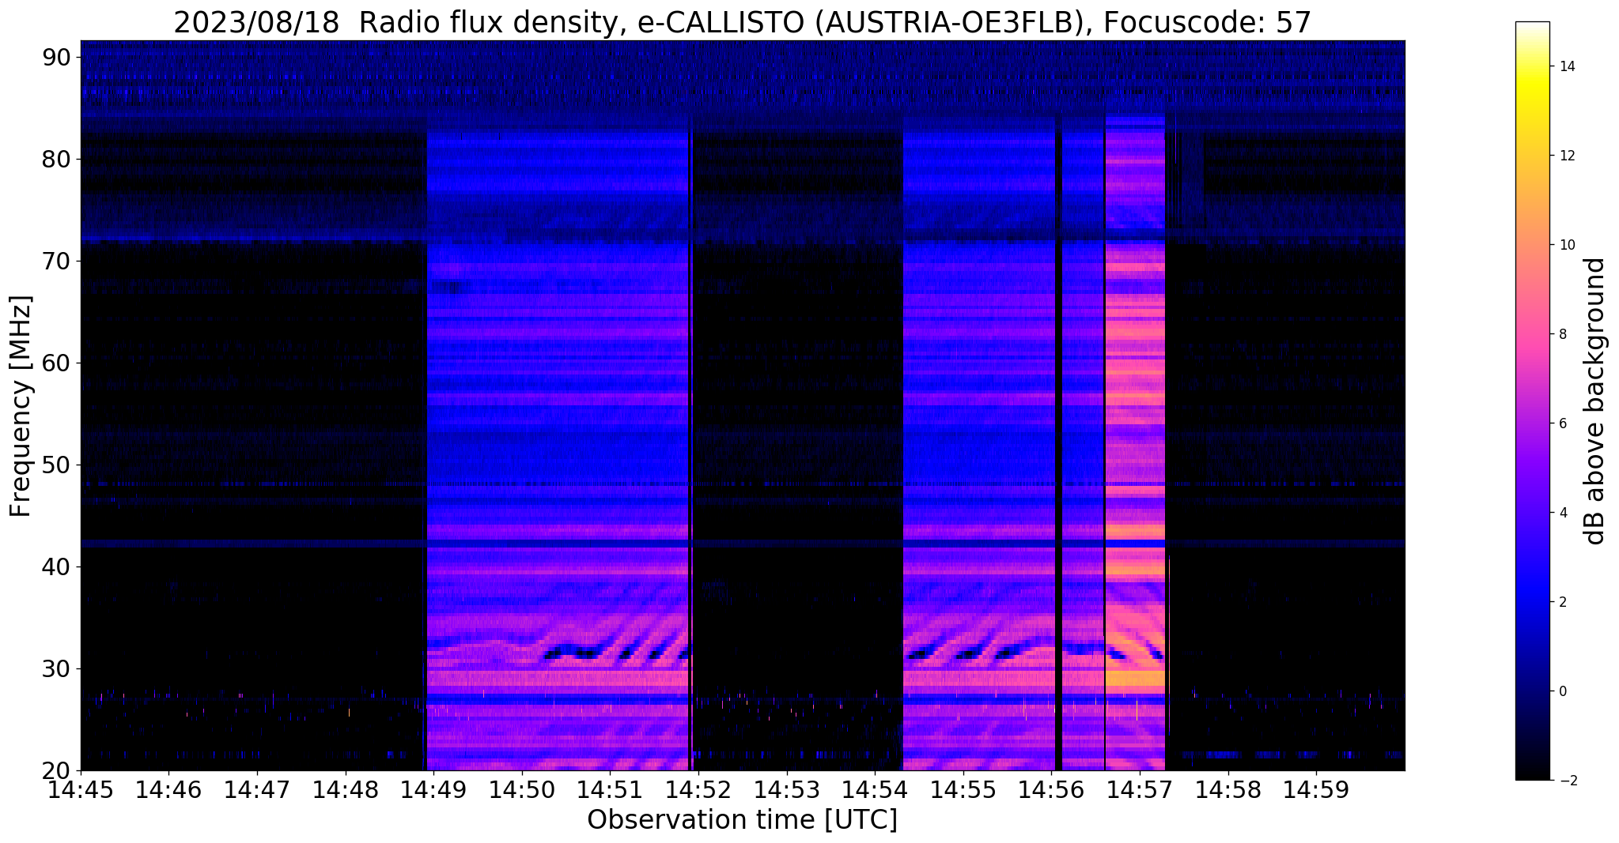
Task: Click the 'dB above background' colorbar label
Action: pyautogui.click(x=1595, y=401)
